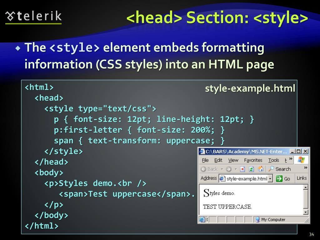Image resolution: width=320 pixels, height=240 pixels.
Task: Click the page icon in the address field
Action: click(222, 178)
